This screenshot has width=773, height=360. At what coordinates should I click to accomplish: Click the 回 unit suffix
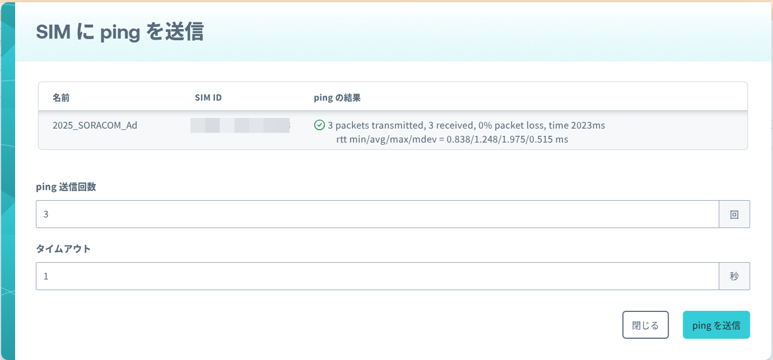(734, 214)
